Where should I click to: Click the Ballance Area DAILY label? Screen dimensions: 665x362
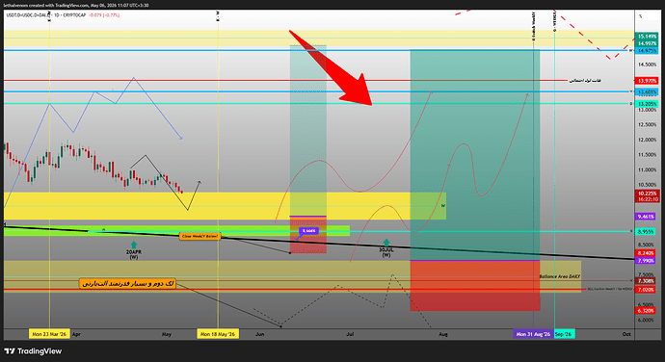coord(559,276)
